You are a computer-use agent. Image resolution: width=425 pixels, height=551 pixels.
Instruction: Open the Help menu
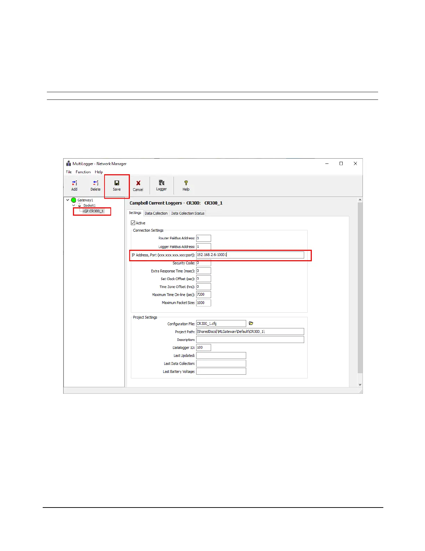click(x=99, y=172)
